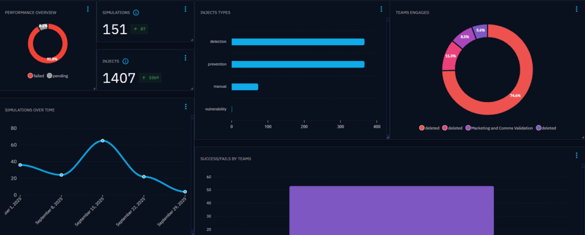The width and height of the screenshot is (585, 235).
Task: Click the purple bar in Success/Fails chart
Action: pos(391,210)
